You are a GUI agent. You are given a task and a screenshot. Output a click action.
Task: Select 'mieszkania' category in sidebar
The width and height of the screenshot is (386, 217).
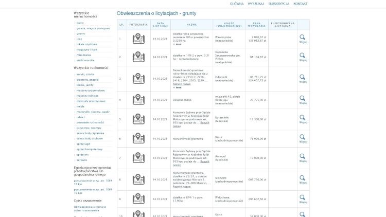[x=83, y=55]
